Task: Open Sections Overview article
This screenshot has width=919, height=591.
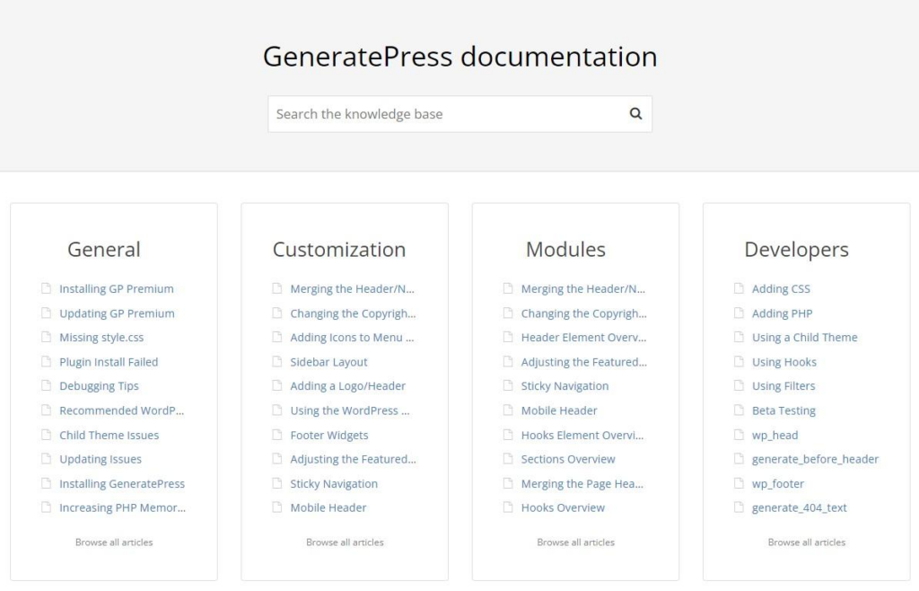Action: pyautogui.click(x=568, y=459)
